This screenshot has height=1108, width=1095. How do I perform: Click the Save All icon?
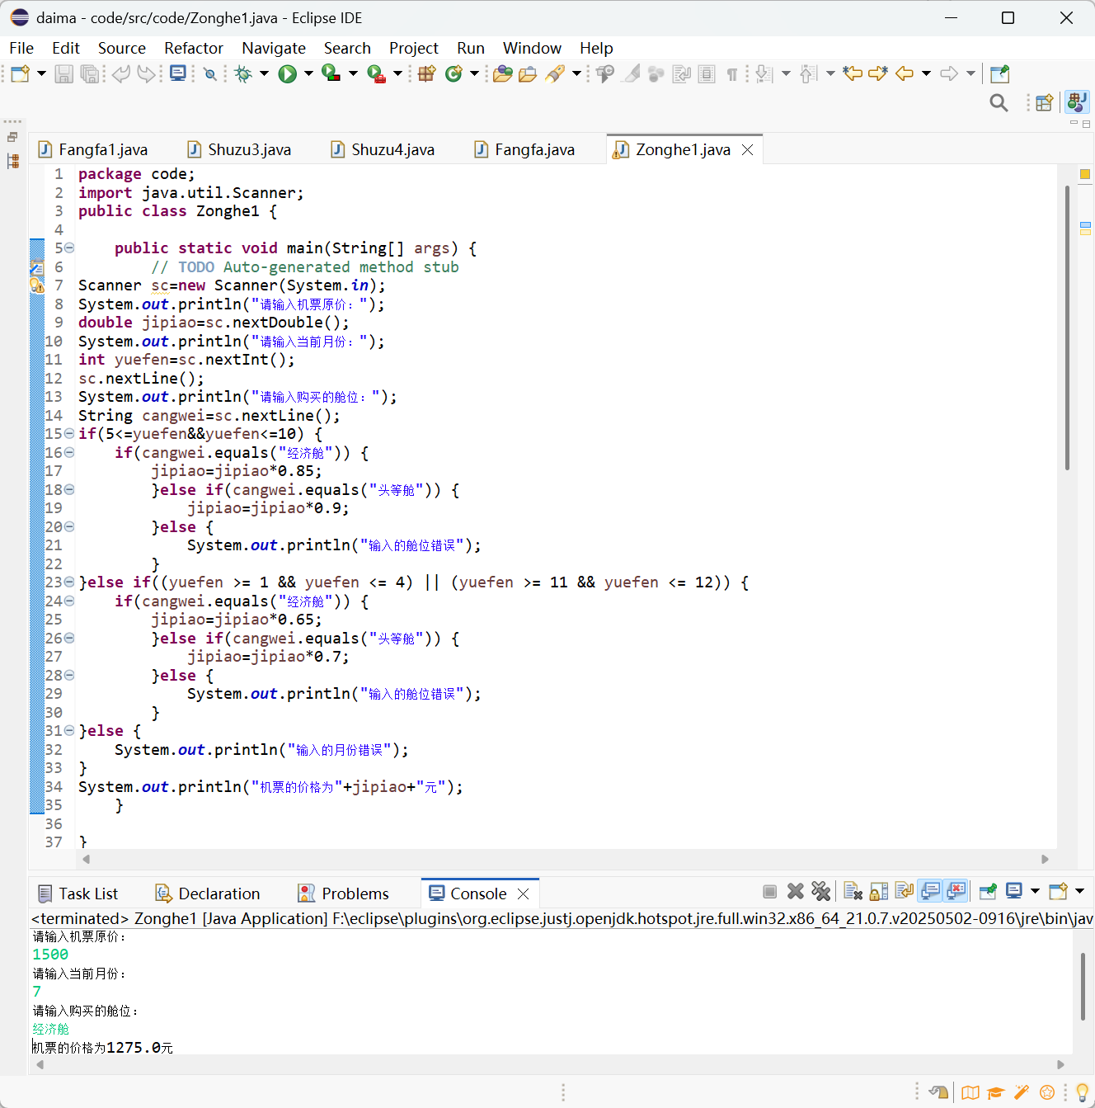pos(89,74)
